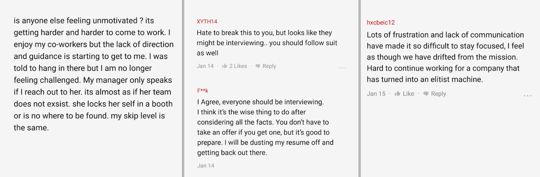Click the thumbs-up icon on XYTH14's comment
The image size is (540, 177).
(225, 66)
